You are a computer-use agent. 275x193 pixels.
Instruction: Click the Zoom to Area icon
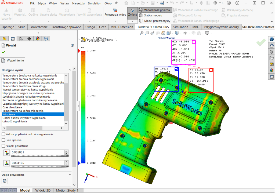point(147,33)
